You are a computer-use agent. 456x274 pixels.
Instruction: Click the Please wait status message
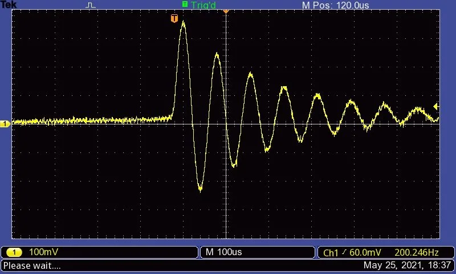[32, 265]
